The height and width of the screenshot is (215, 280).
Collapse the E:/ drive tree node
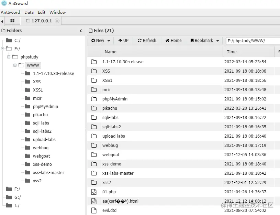(x=2, y=49)
